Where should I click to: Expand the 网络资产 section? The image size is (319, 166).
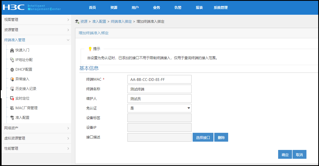point(36,128)
